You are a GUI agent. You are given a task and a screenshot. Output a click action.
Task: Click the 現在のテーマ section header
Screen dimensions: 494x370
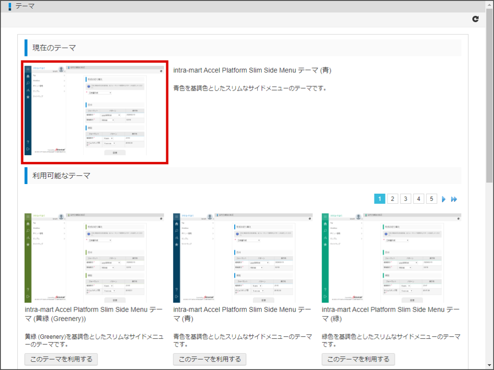(x=54, y=48)
